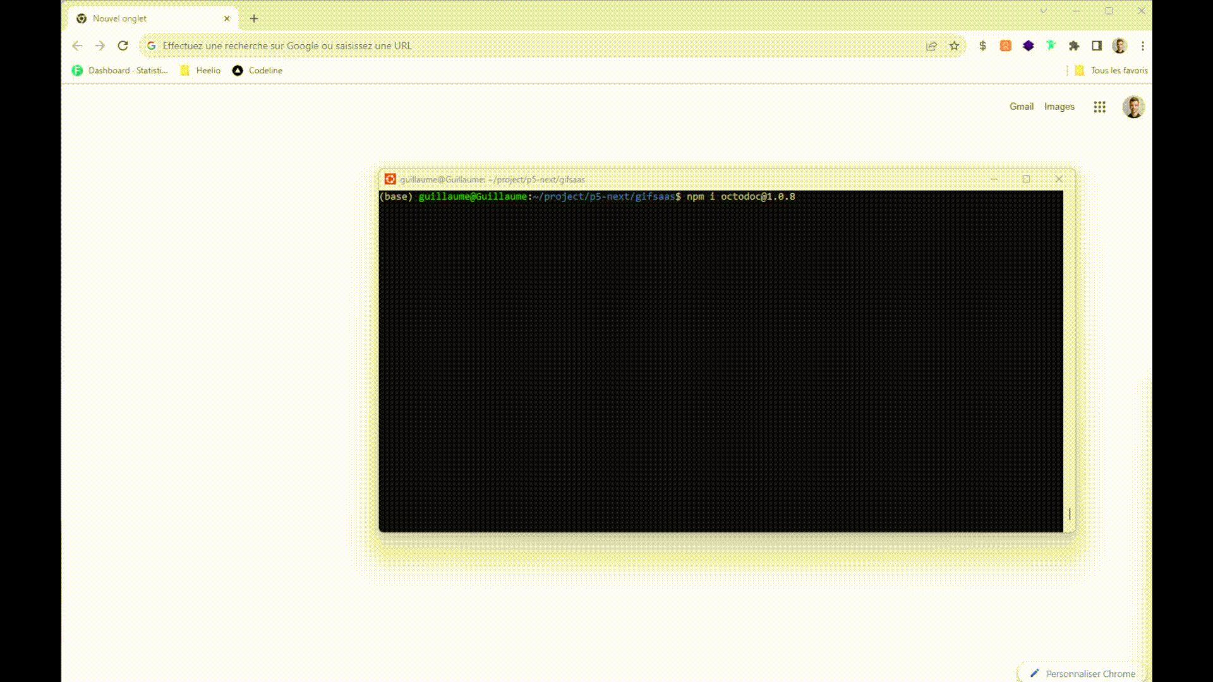Screen dimensions: 1213x682
Task: Bookmark this tab with star icon
Action: 954,45
